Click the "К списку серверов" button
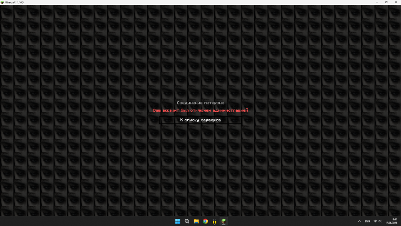Image resolution: width=401 pixels, height=226 pixels. [x=200, y=120]
